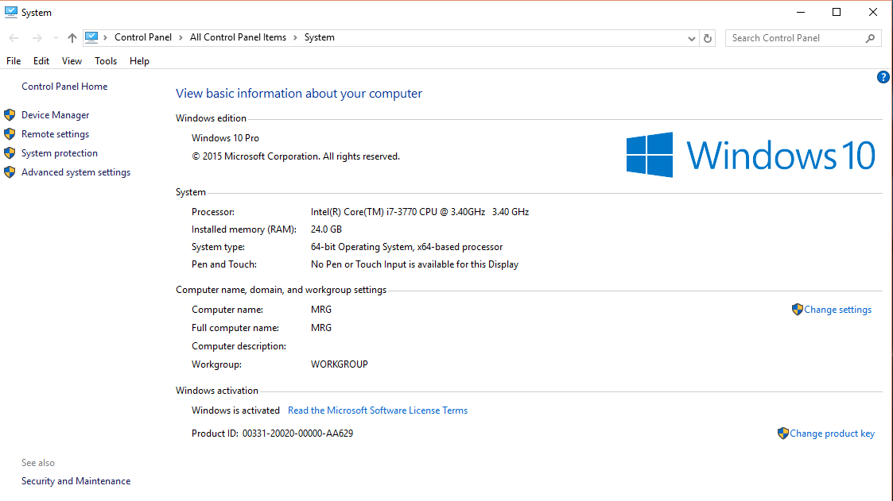The width and height of the screenshot is (893, 501).
Task: Open the File menu
Action: [14, 61]
